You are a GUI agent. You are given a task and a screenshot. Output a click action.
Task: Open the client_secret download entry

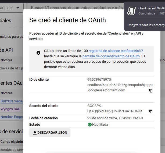pyautogui.click(x=151, y=9)
